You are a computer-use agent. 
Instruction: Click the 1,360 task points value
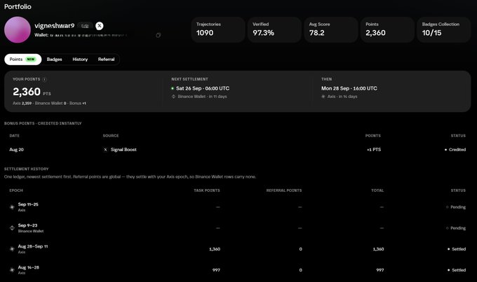[x=215, y=249]
